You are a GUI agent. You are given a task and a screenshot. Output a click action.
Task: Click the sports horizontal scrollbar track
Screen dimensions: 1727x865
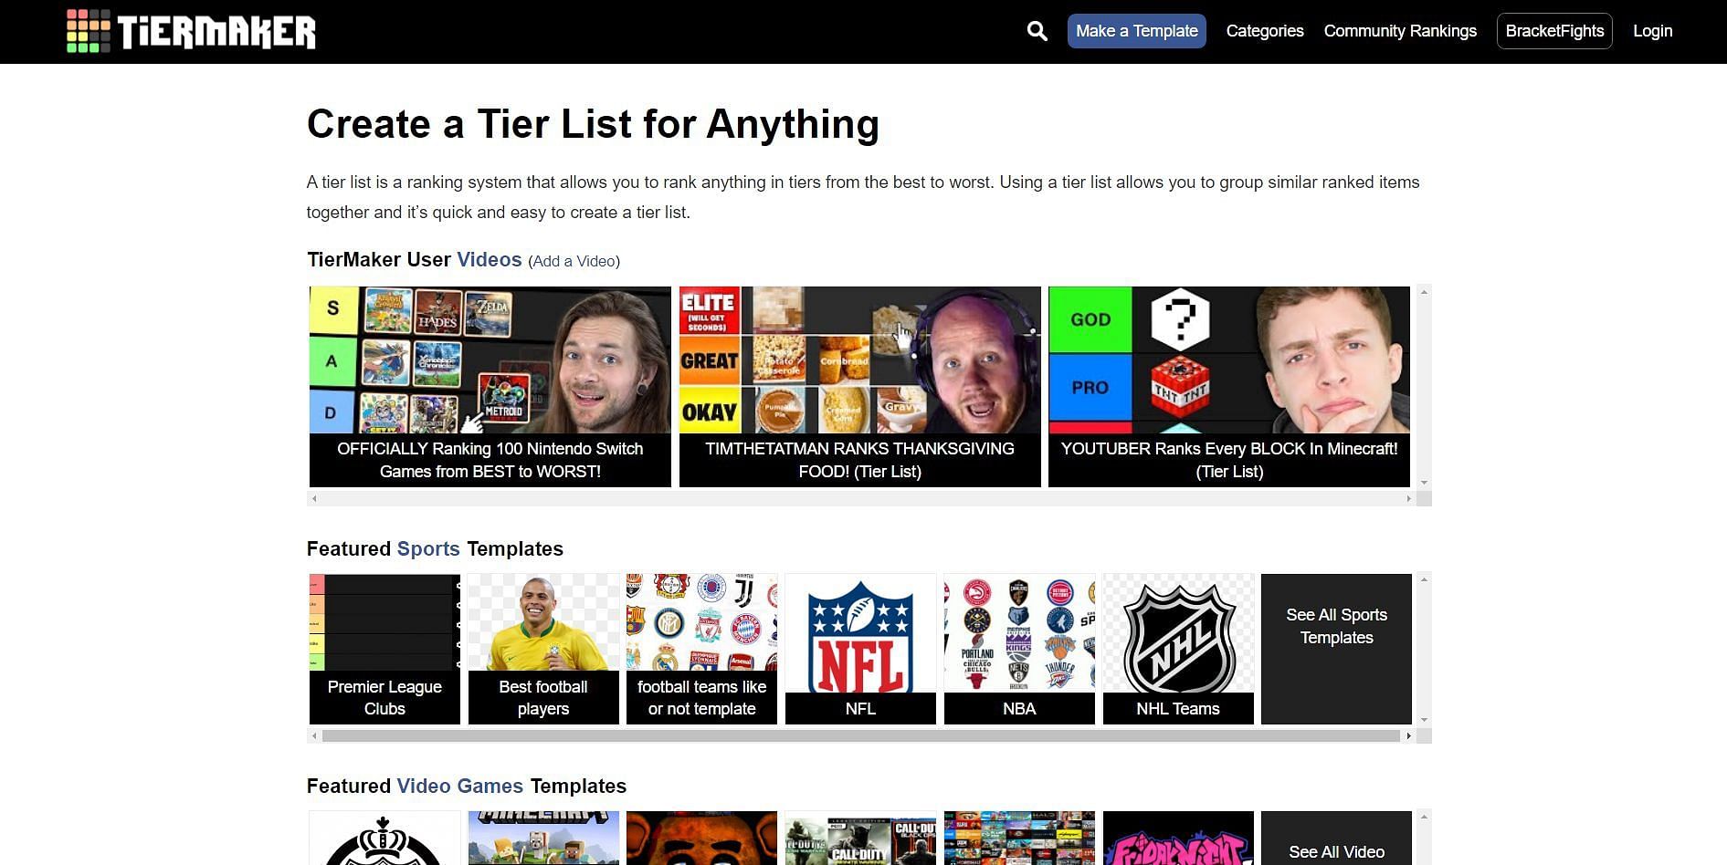pyautogui.click(x=861, y=735)
